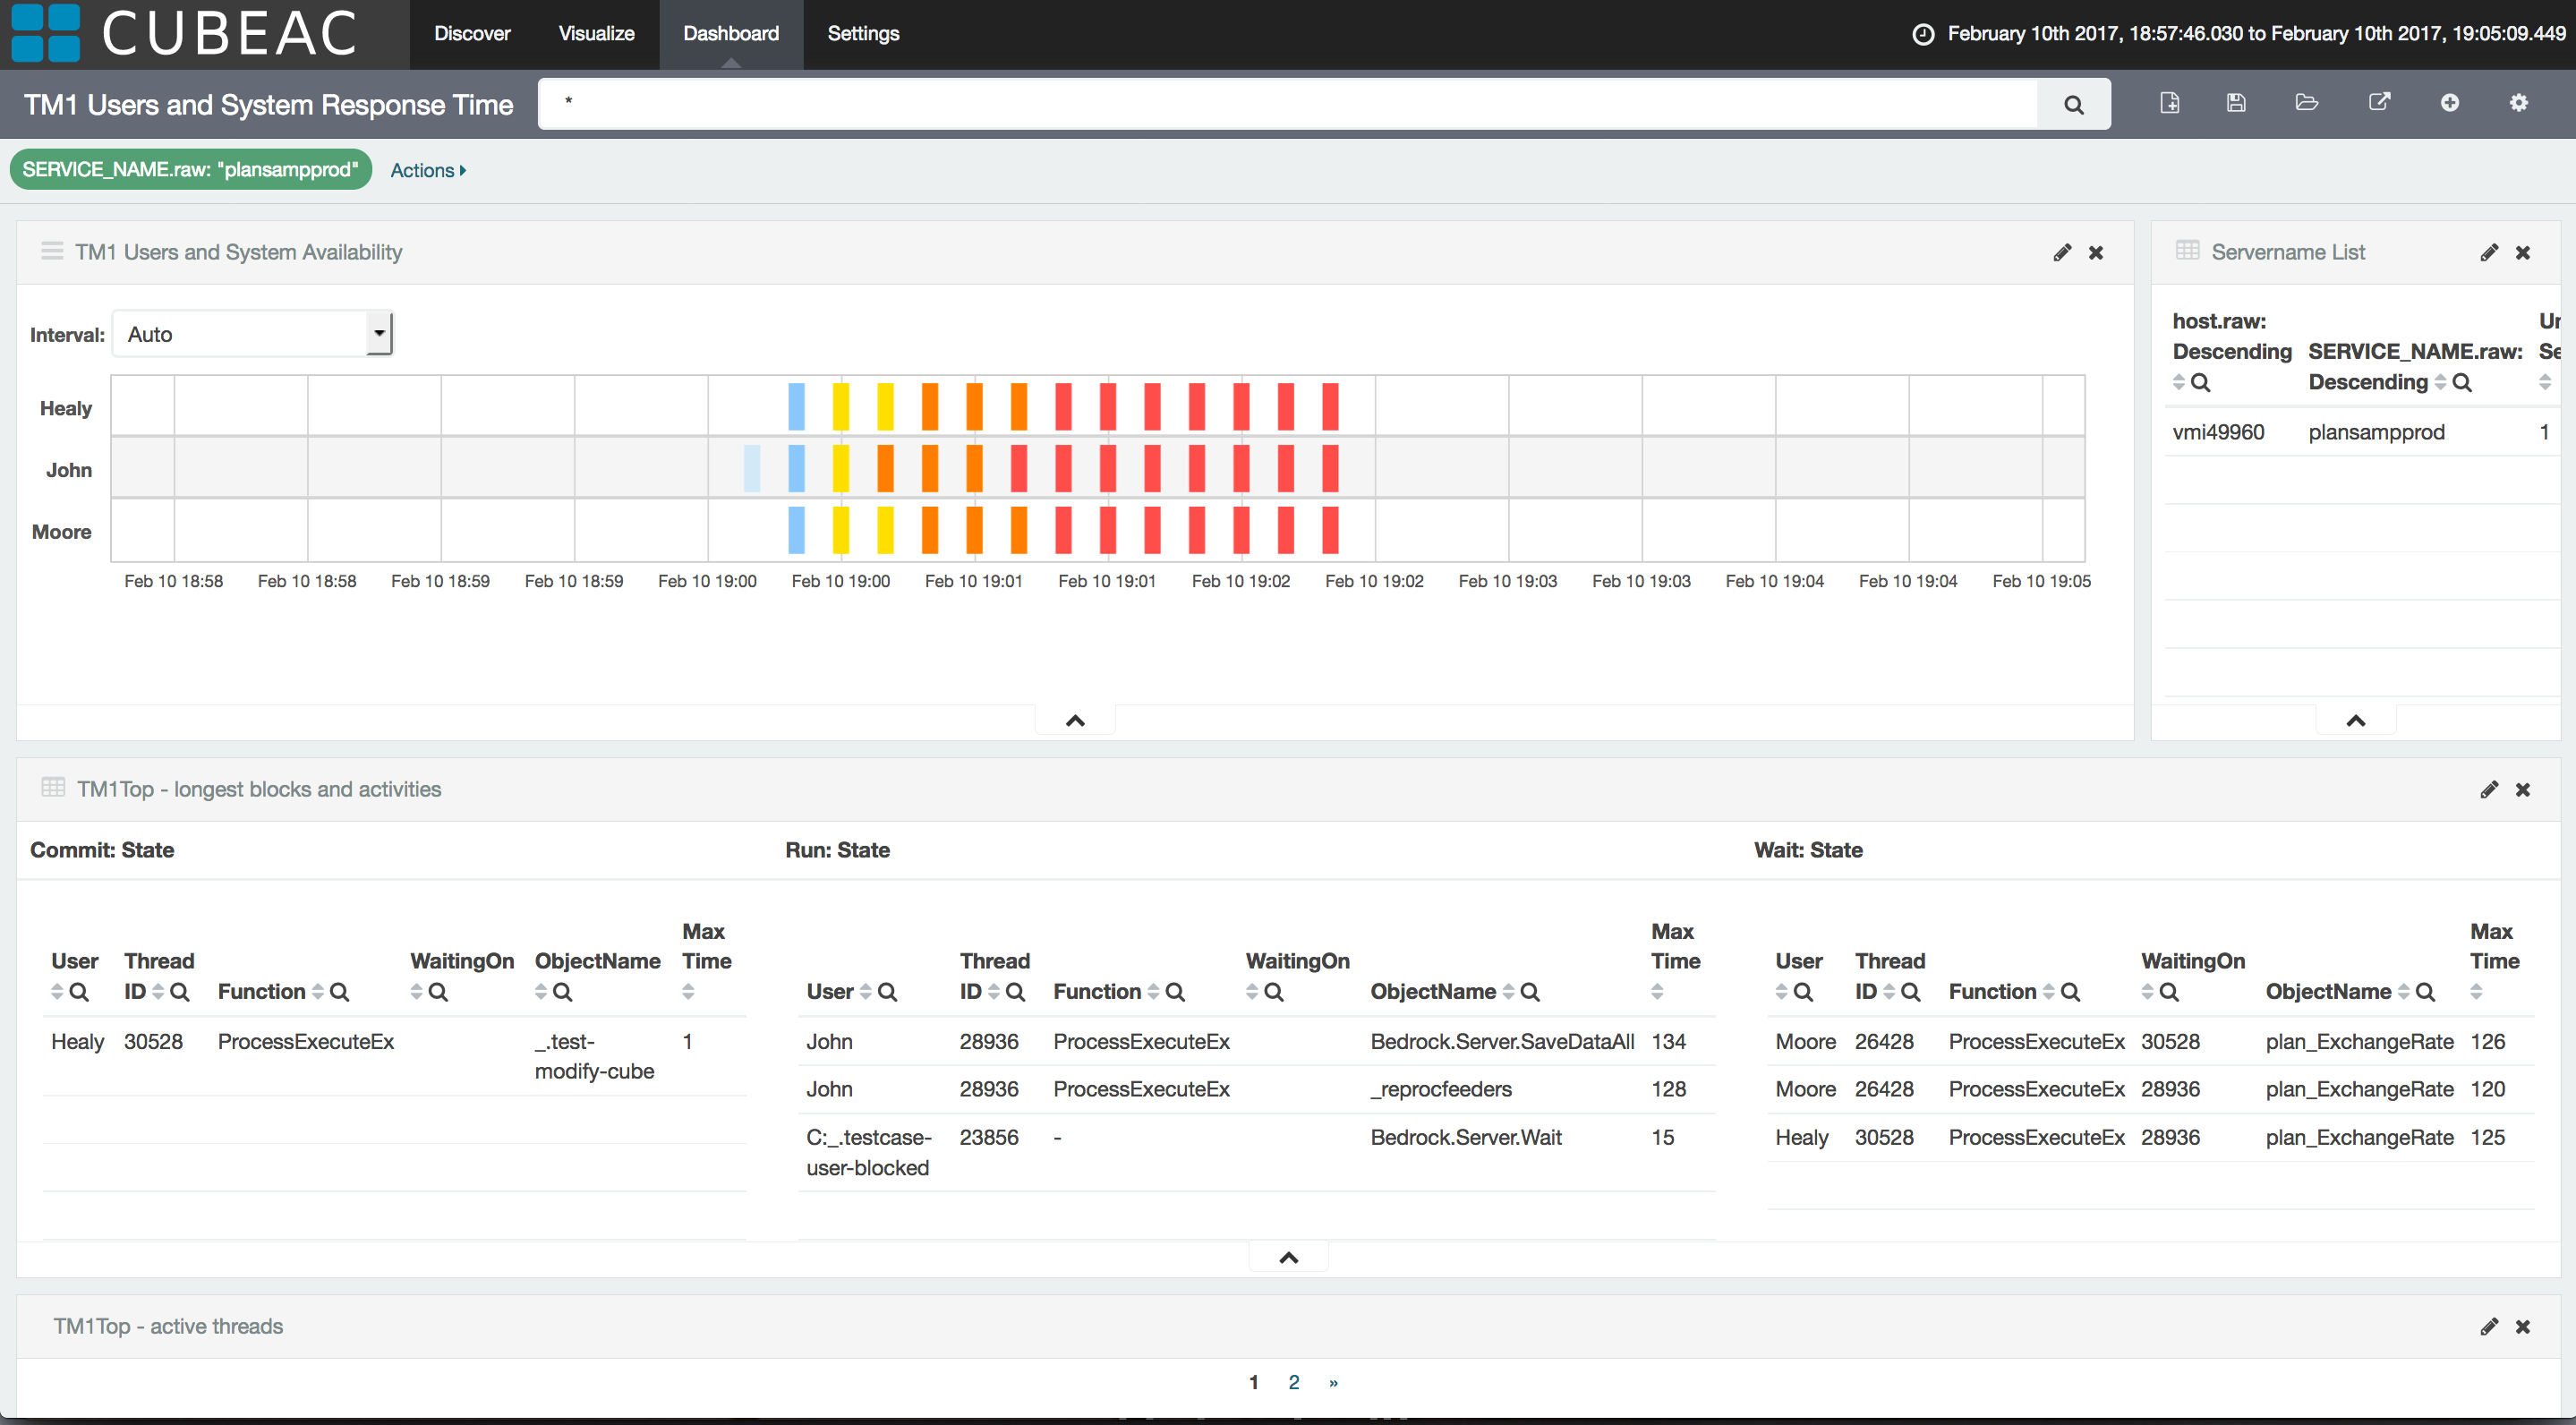Open the Discover tab
The height and width of the screenshot is (1425, 2576).
472,34
